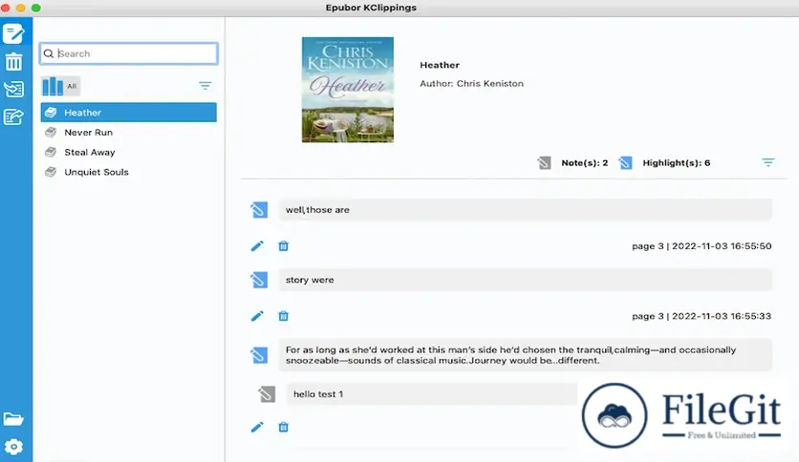Image resolution: width=799 pixels, height=462 pixels.
Task: Open the trash bin sidebar icon
Action: click(13, 62)
